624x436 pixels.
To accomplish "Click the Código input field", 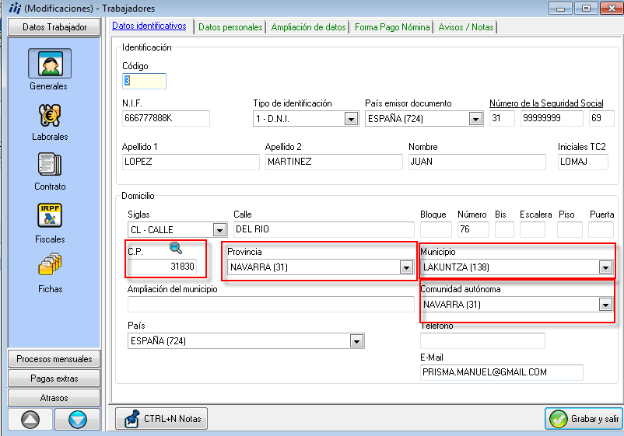I will coord(144,81).
